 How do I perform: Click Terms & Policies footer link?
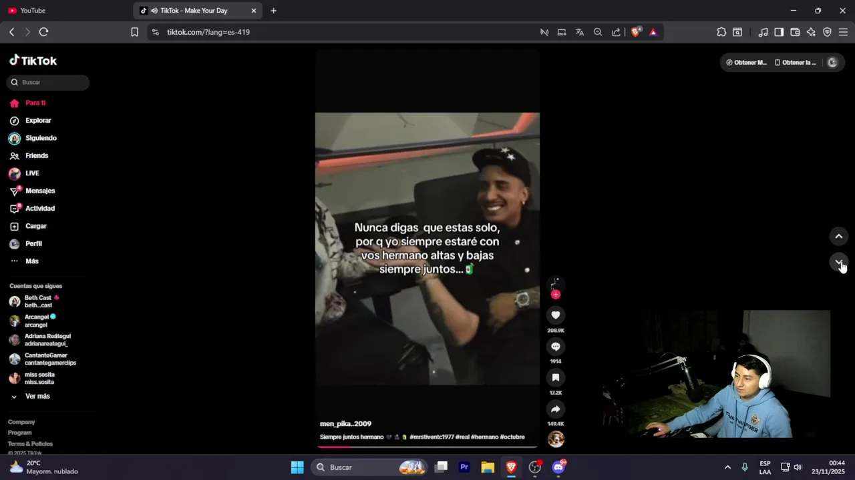30,444
